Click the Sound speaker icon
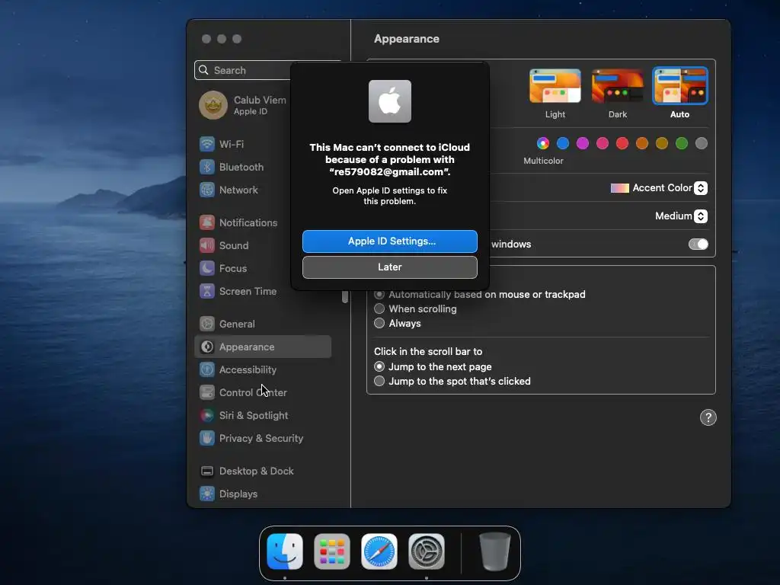This screenshot has width=780, height=585. point(207,246)
